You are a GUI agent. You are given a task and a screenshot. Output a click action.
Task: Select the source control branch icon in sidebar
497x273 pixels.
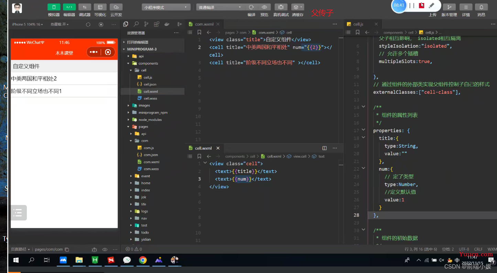click(x=146, y=24)
